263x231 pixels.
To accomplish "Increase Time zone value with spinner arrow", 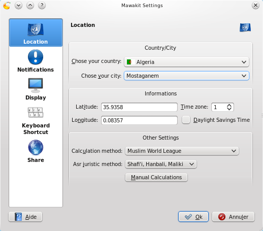I will 229,105.
